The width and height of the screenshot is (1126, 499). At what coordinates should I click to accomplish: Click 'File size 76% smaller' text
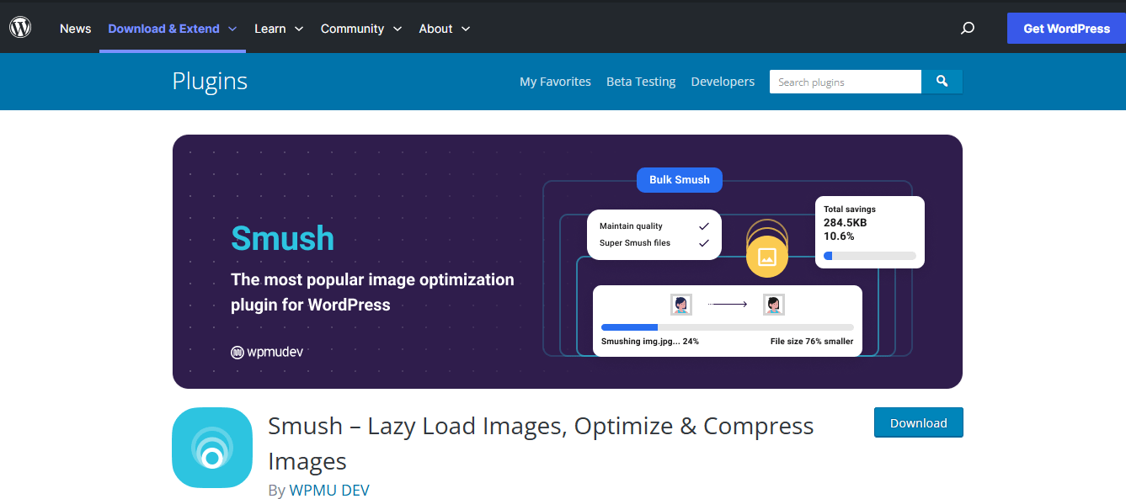coord(812,342)
